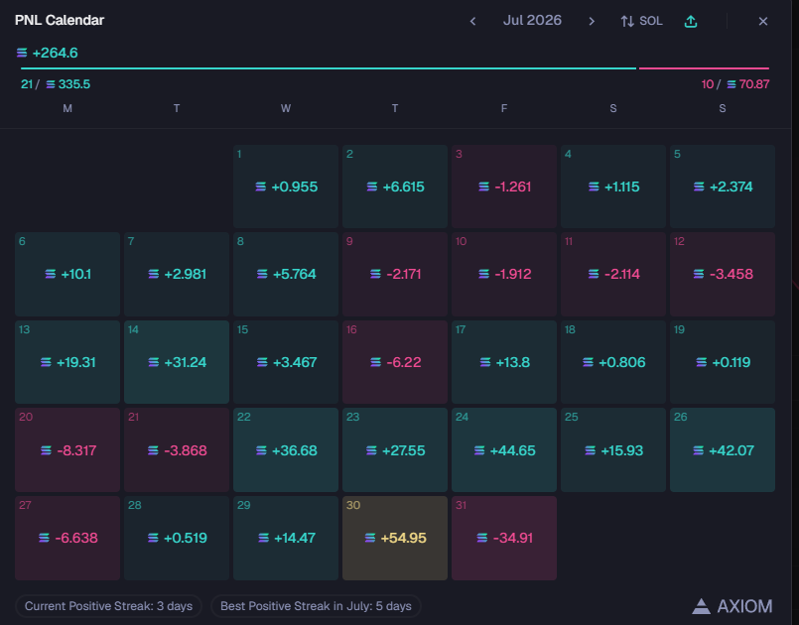Select day 5 with +2.374

click(723, 187)
